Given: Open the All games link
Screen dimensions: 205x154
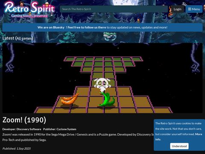Looking at the screenshot, I should click(24, 38).
